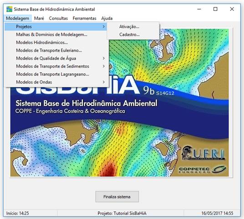Expand arrow beside Modelos de Ondas

(104, 82)
